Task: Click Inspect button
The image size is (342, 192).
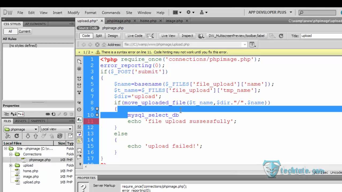Action: point(187,36)
